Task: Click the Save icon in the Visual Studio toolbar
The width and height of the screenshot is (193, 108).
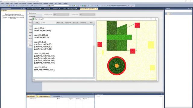Action: (11, 6)
